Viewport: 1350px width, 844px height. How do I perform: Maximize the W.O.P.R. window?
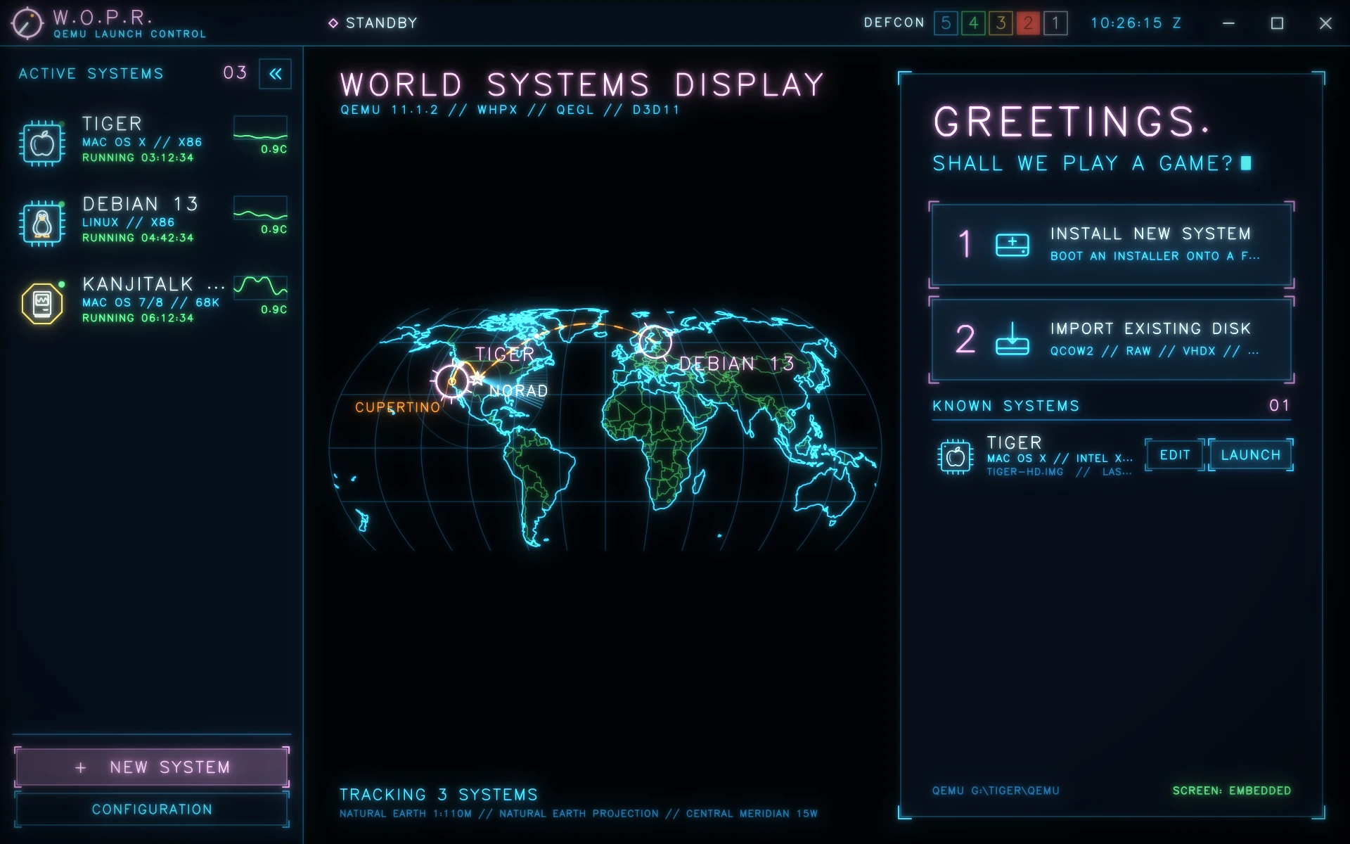click(1277, 23)
